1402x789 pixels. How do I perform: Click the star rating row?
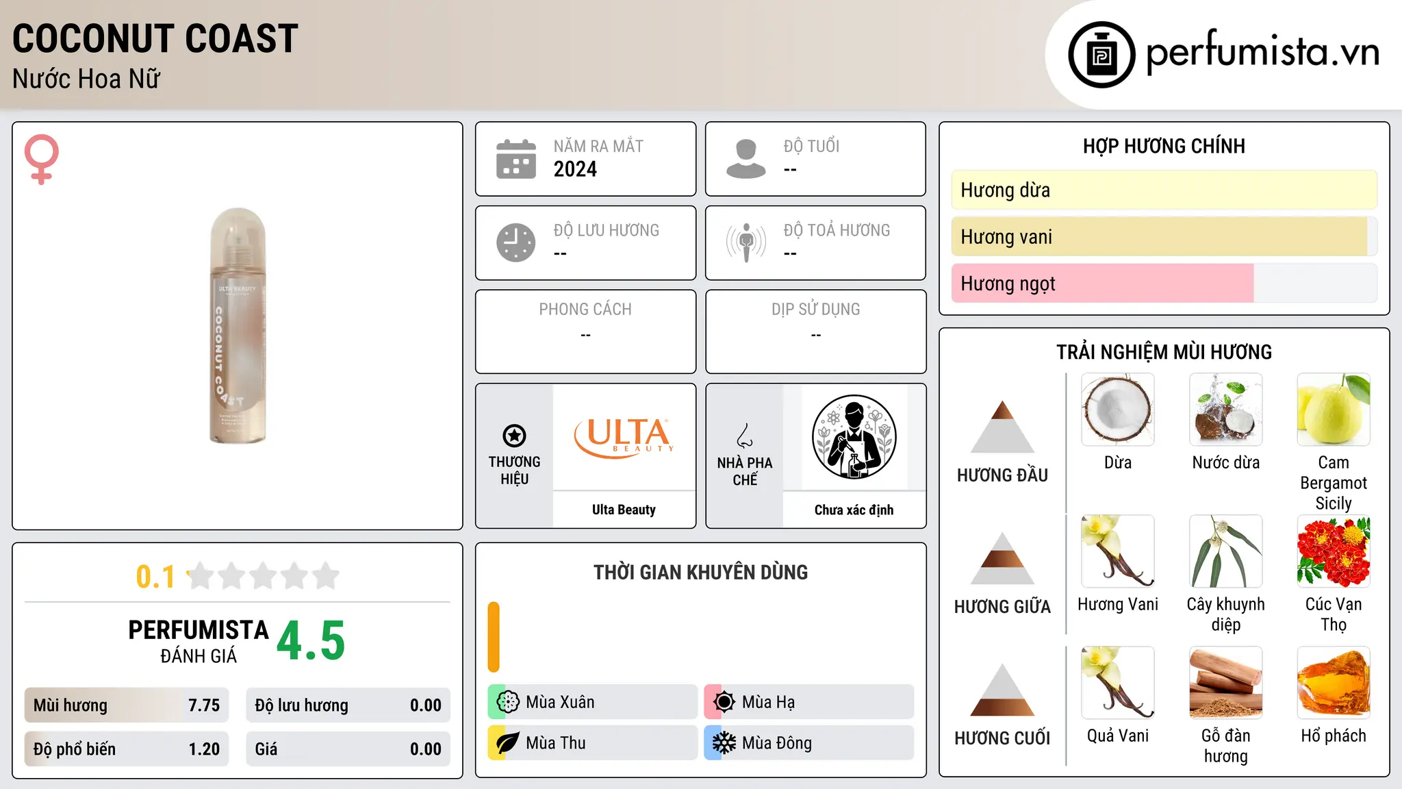point(263,576)
